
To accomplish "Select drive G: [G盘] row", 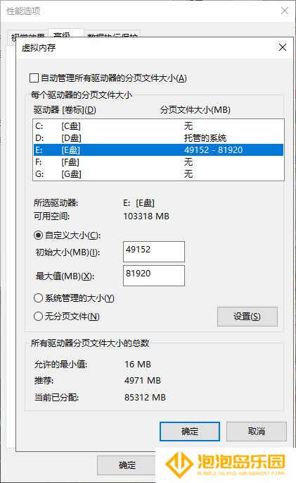I will tap(158, 174).
